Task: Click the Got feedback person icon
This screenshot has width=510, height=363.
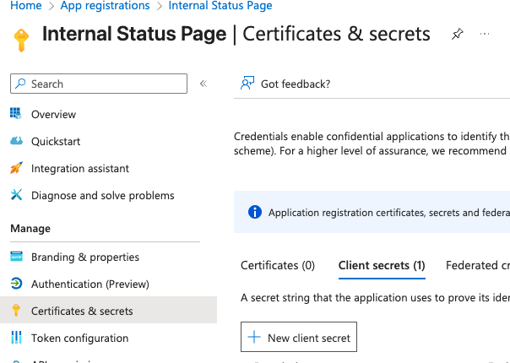Action: pos(247,84)
